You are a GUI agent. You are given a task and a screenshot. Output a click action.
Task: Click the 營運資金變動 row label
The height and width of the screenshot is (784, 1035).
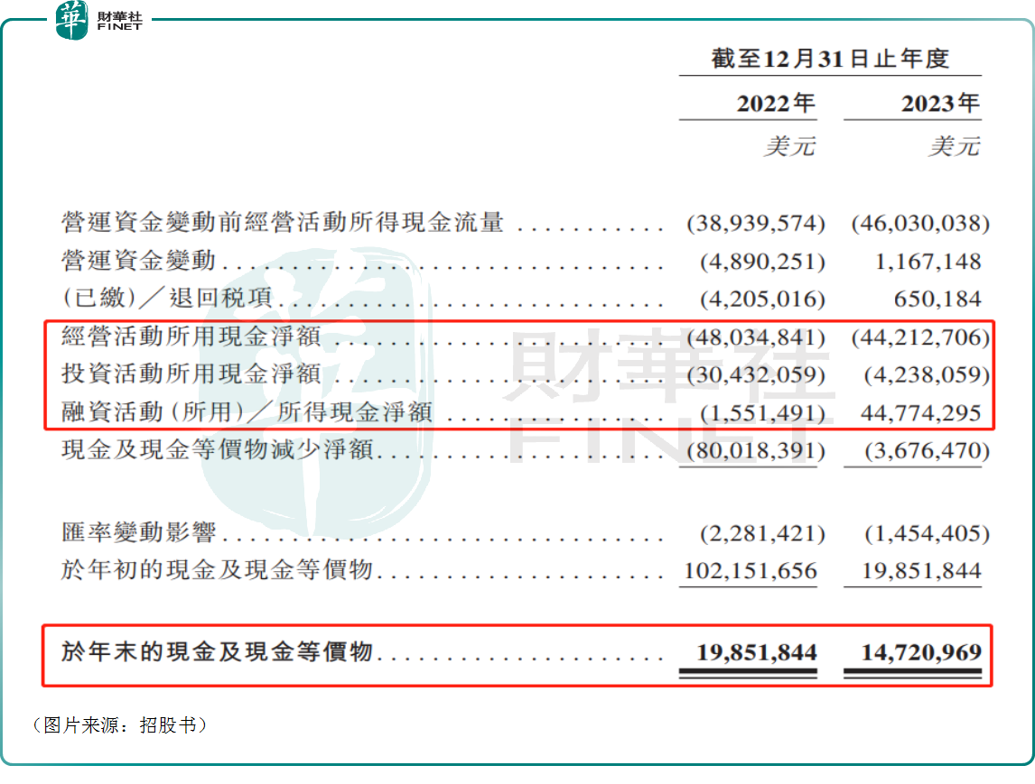point(138,260)
